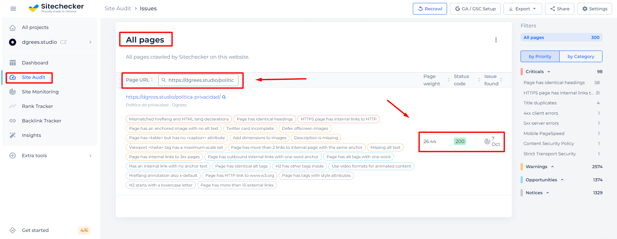This screenshot has width=617, height=239.
Task: Switch to by Category filter view
Action: tap(581, 56)
